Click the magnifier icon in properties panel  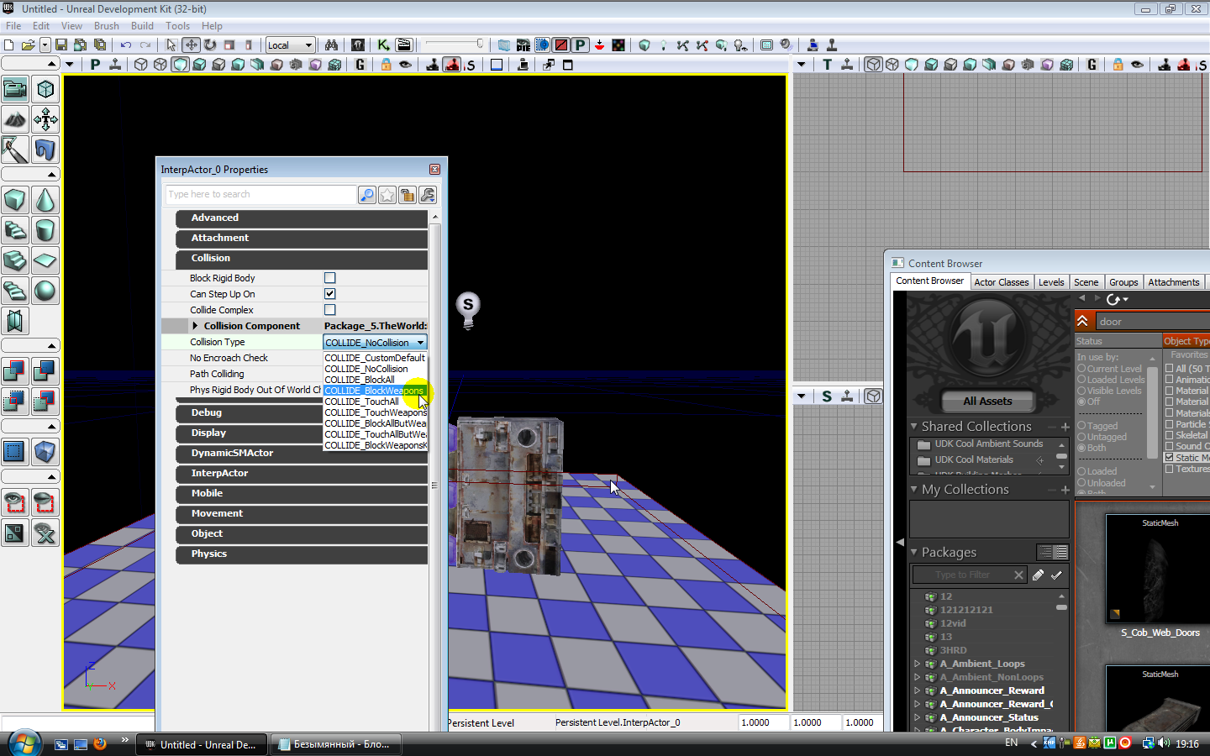pyautogui.click(x=367, y=195)
